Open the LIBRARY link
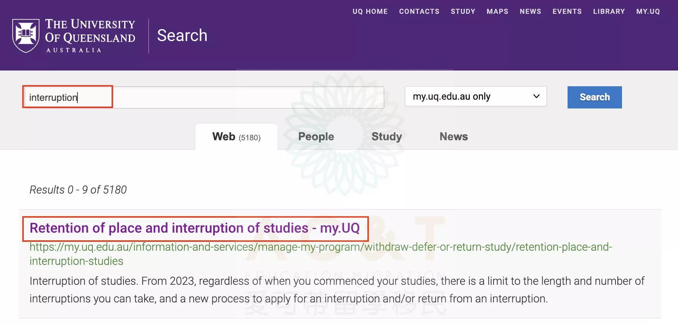 pyautogui.click(x=609, y=11)
